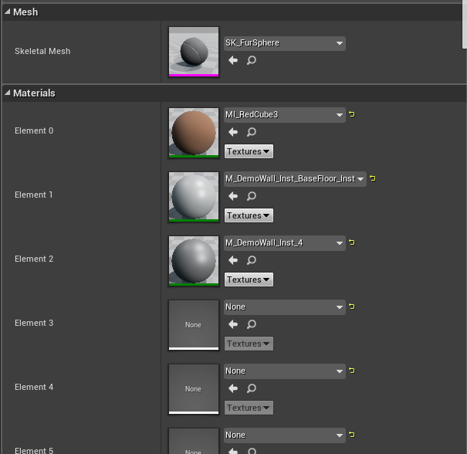This screenshot has height=454, width=467.
Task: Use selected asset for Element 1 material
Action: tap(233, 196)
